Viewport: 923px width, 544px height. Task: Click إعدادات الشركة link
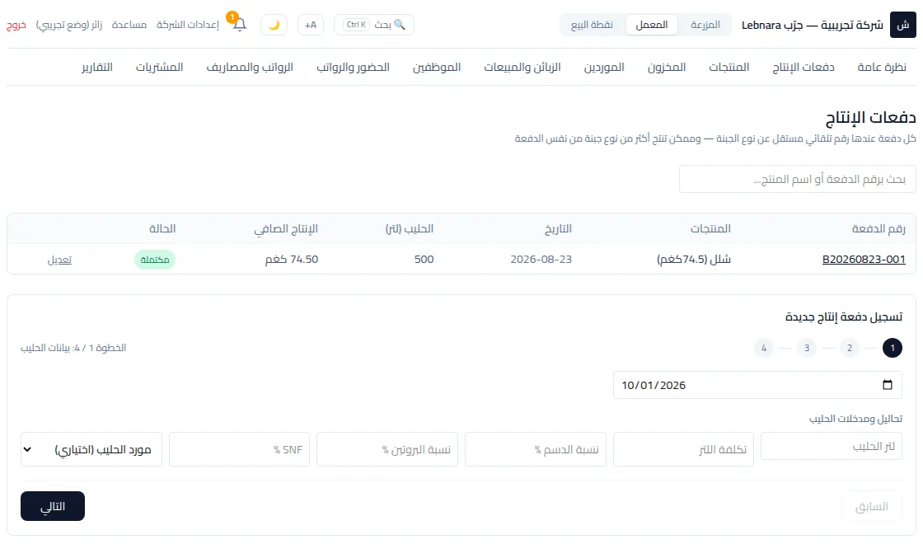188,25
